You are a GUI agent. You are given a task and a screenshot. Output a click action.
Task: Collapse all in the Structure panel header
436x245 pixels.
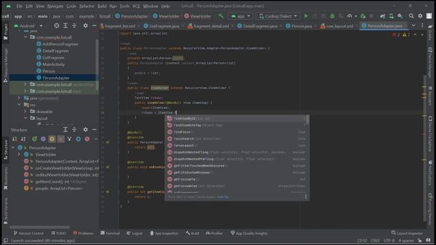tap(74, 129)
